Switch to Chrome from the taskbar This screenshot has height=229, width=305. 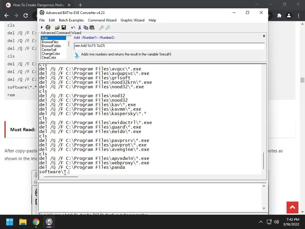click(36, 222)
